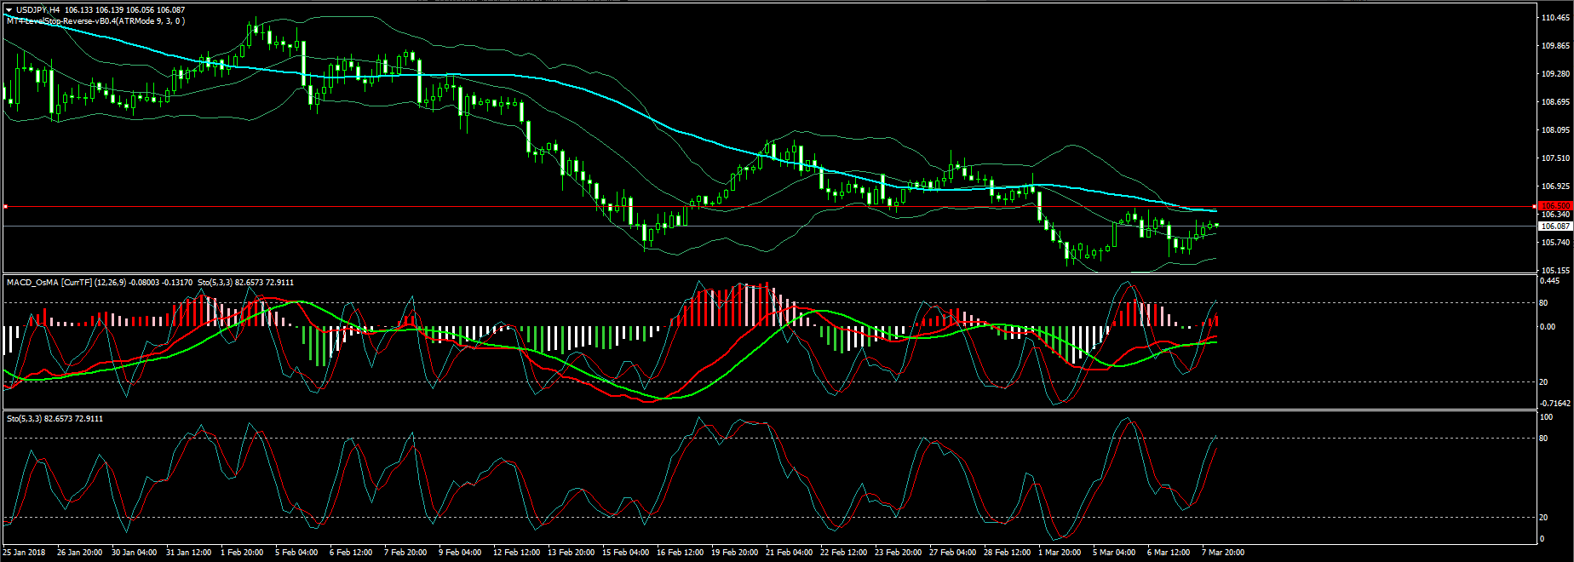Image resolution: width=1574 pixels, height=562 pixels.
Task: Click the 16 Feb 12:00 time label
Action: click(680, 552)
